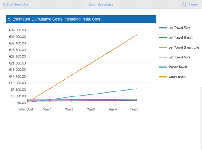Select the Paper Towel legend entry

[173, 67]
